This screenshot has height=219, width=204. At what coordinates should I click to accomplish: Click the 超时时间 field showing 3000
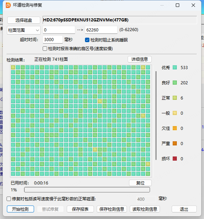(x=53, y=40)
